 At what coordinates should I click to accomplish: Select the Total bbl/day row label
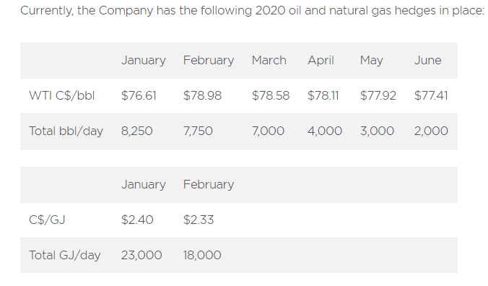point(66,131)
